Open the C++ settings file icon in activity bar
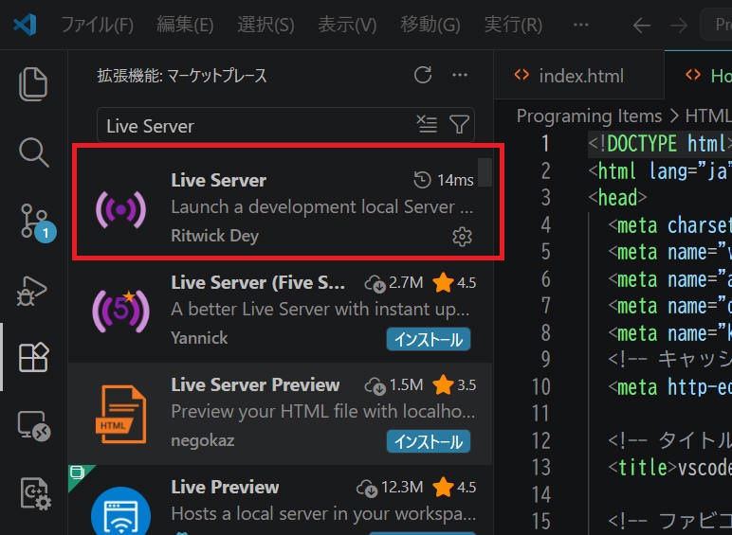This screenshot has width=732, height=535. [35, 494]
